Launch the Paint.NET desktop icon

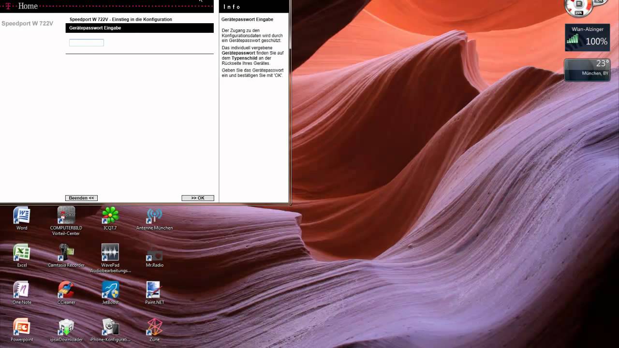click(x=154, y=293)
